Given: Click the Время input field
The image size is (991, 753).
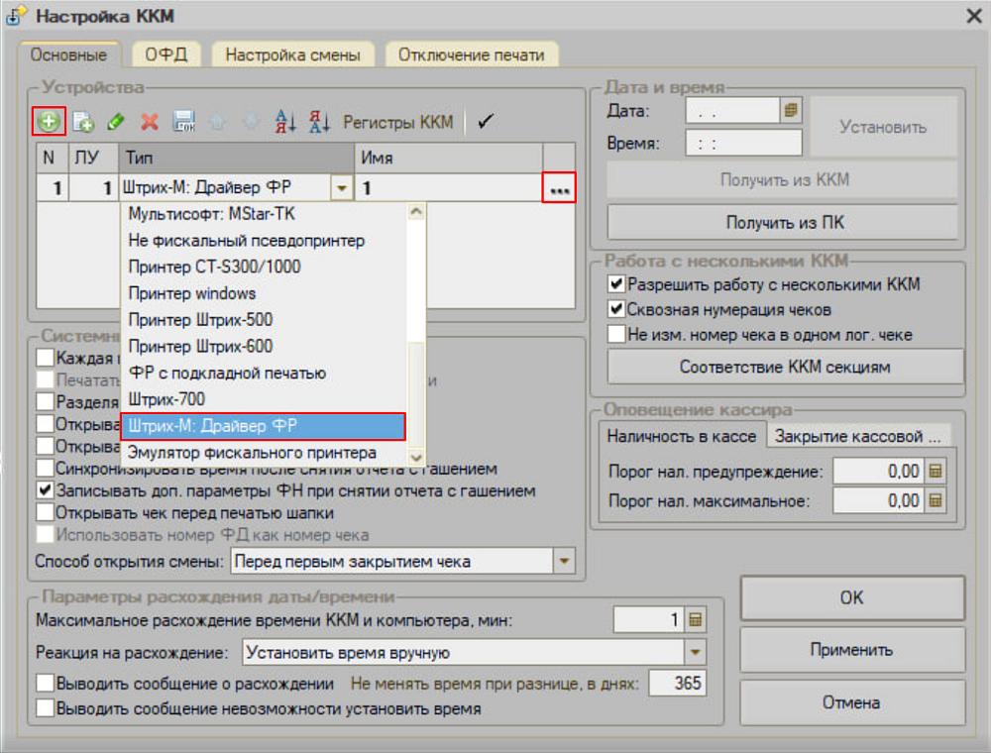Looking at the screenshot, I should [743, 144].
